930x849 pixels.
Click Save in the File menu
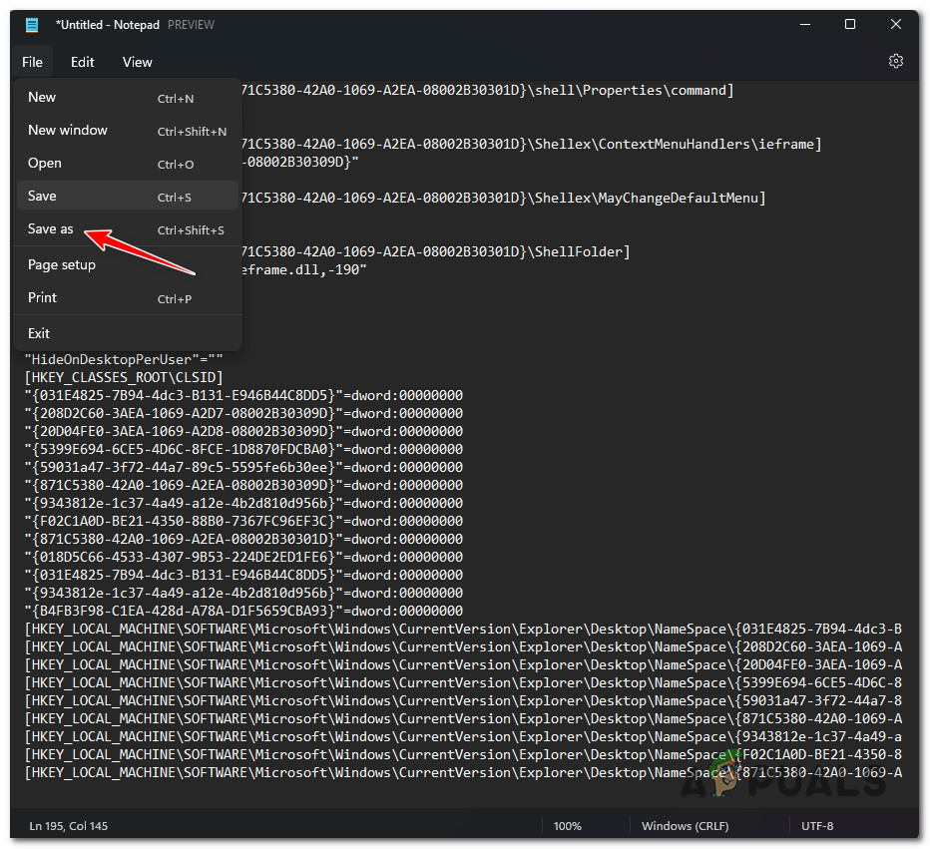pos(128,196)
